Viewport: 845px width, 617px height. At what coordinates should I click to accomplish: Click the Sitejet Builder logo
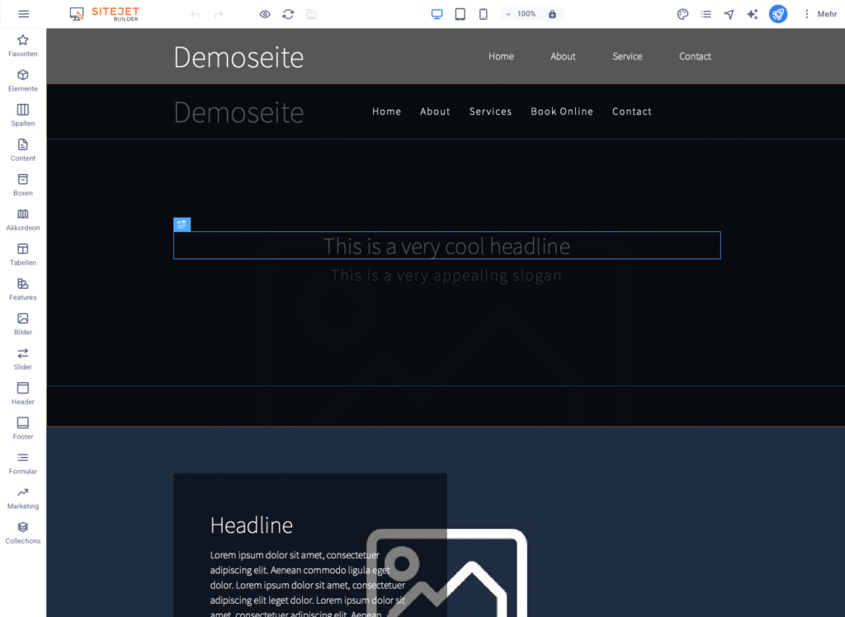(x=104, y=13)
